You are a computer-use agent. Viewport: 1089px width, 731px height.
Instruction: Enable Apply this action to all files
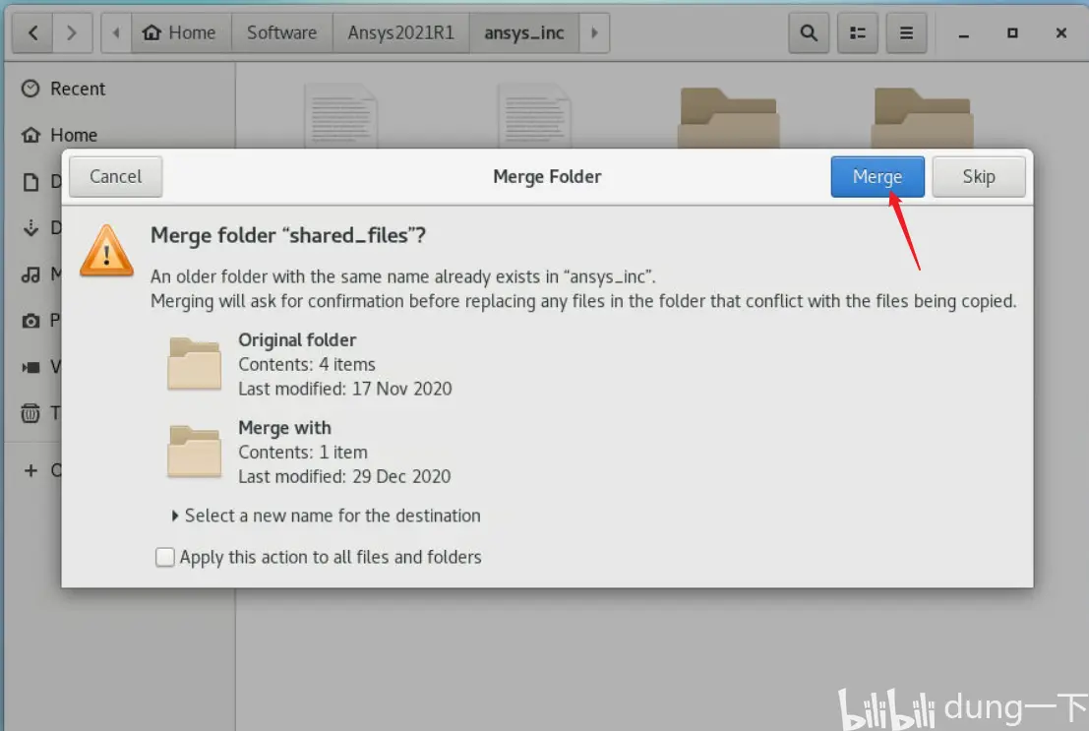[x=164, y=557]
